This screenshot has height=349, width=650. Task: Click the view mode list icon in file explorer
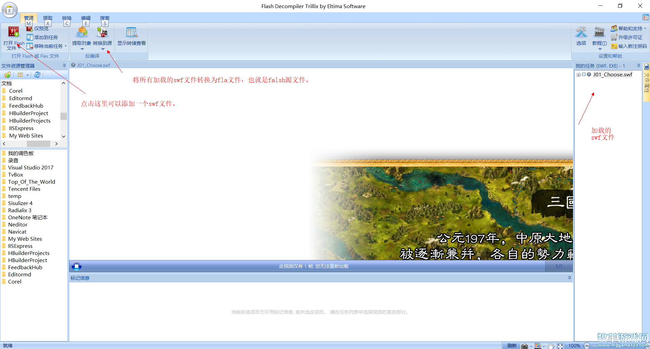click(x=21, y=75)
